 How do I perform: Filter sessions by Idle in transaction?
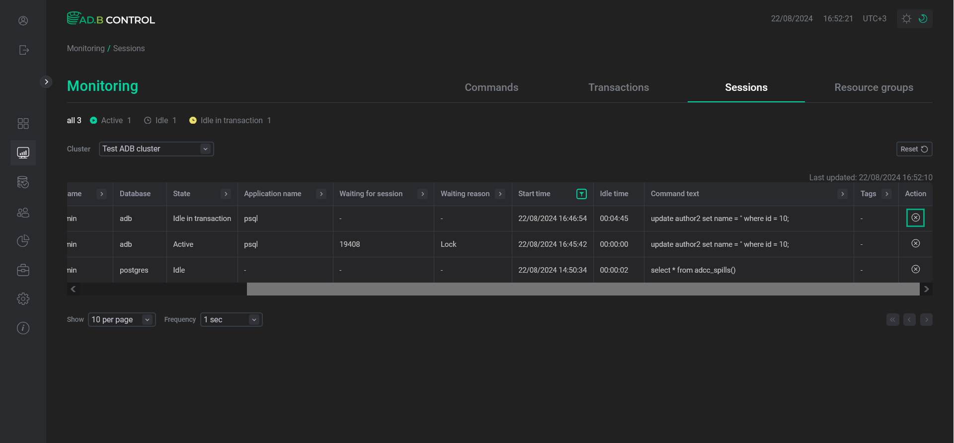[x=231, y=120]
